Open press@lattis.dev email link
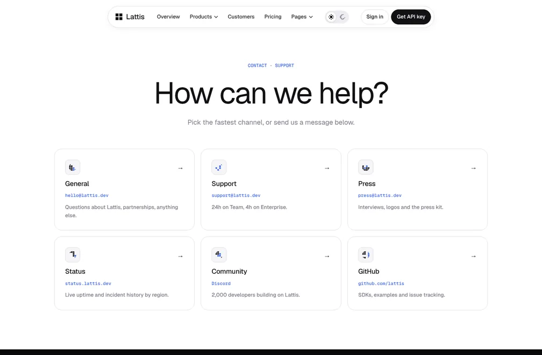 [380, 195]
